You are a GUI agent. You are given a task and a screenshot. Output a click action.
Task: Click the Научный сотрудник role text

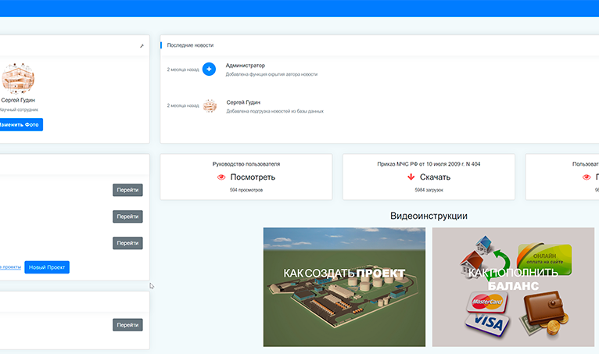pyautogui.click(x=19, y=109)
